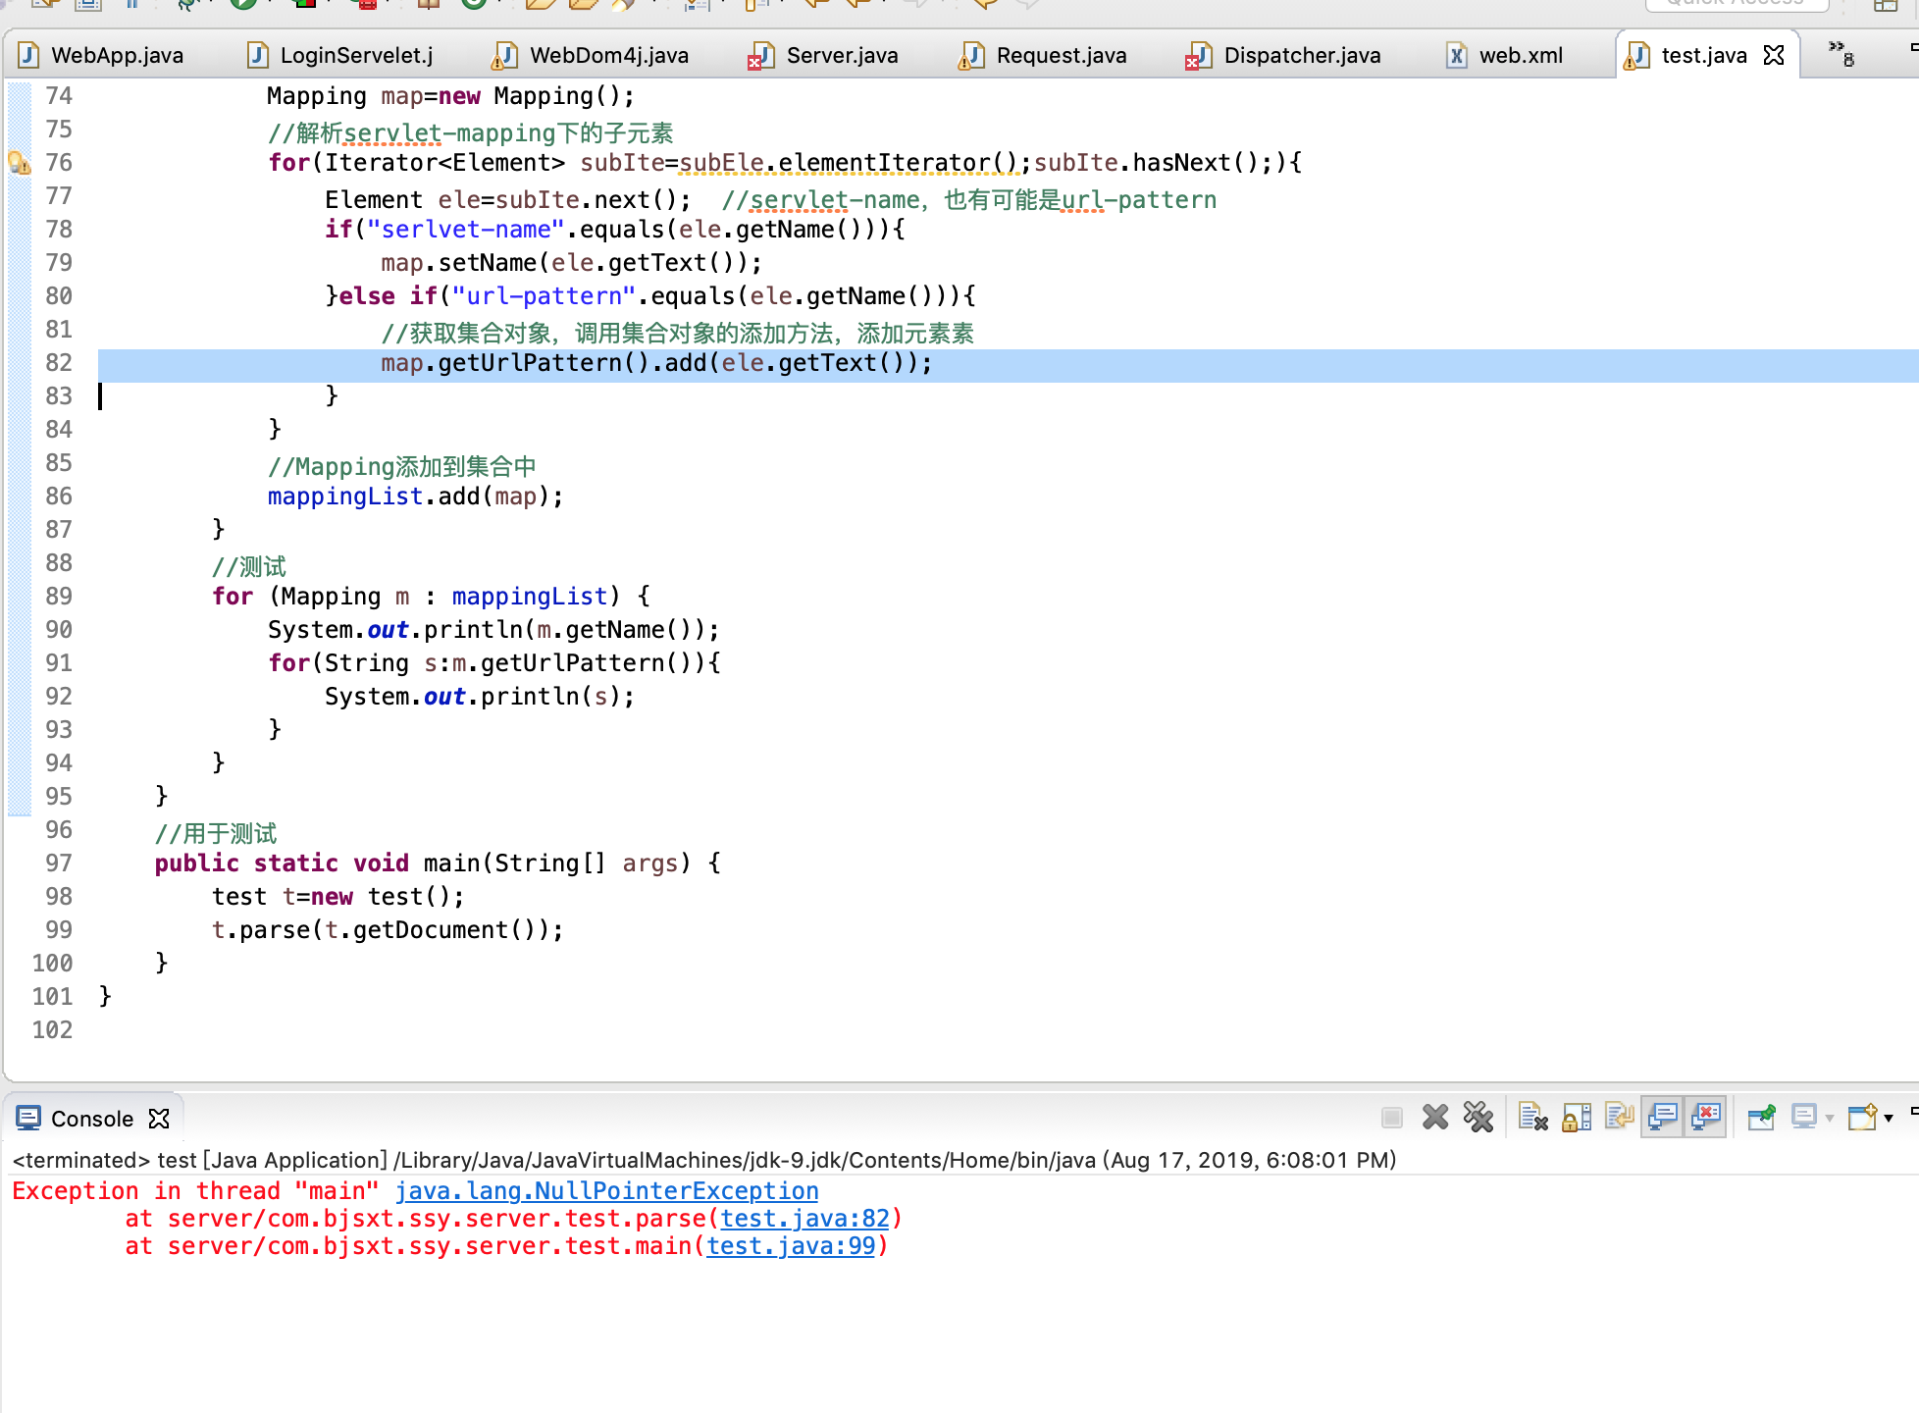Click the main method signature on line 97
This screenshot has height=1413, width=1919.
(x=438, y=863)
